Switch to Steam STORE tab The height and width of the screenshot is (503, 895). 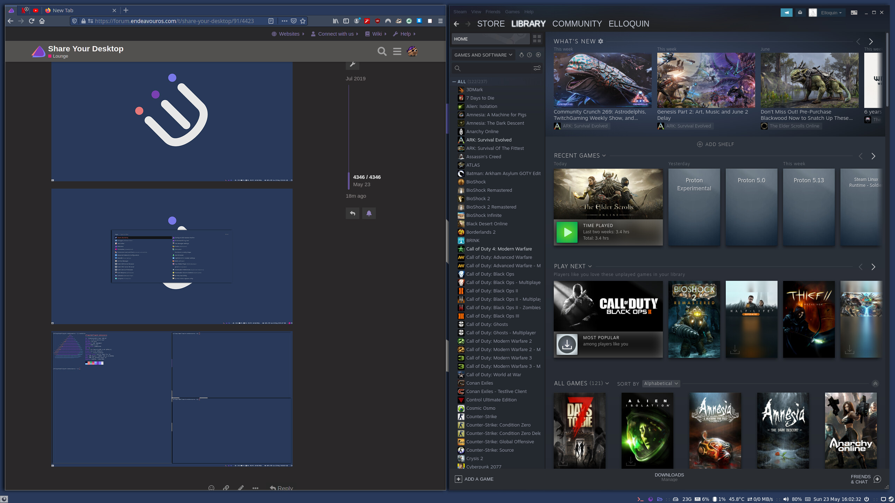coord(491,24)
